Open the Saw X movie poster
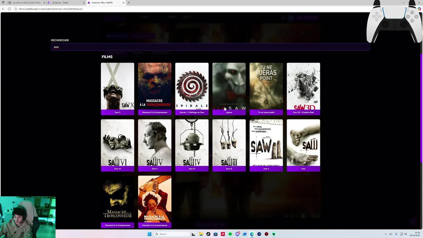Viewport: 423px width, 238px height. coord(117,89)
